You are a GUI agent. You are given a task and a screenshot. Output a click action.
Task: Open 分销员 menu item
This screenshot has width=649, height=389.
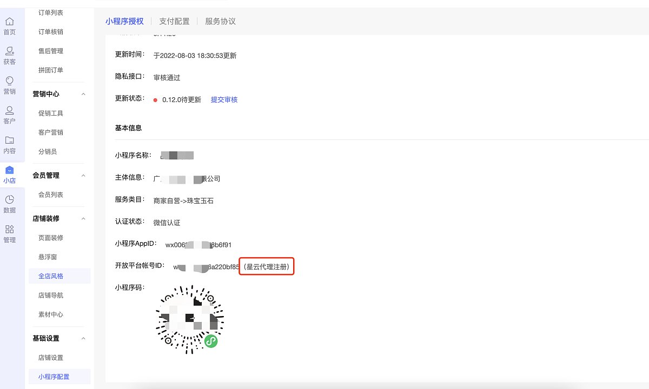48,152
